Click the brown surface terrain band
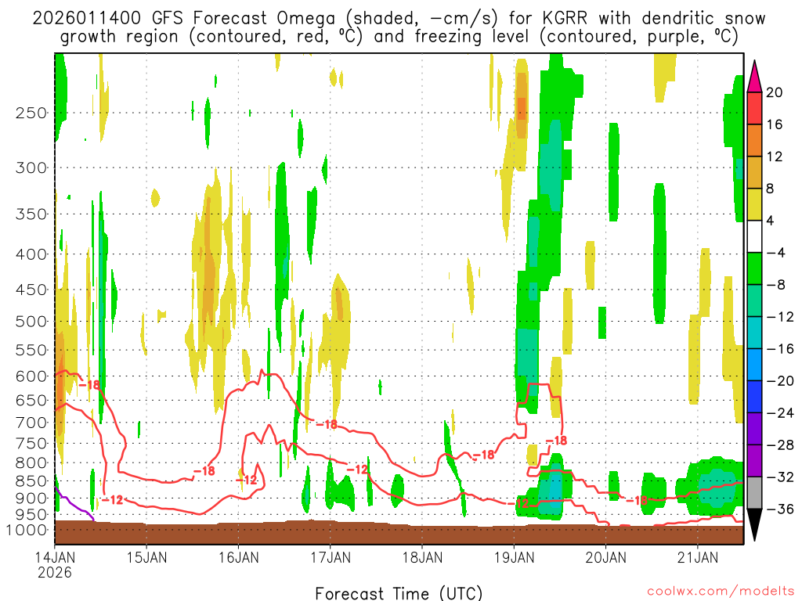This screenshot has height=601, width=802. [399, 532]
